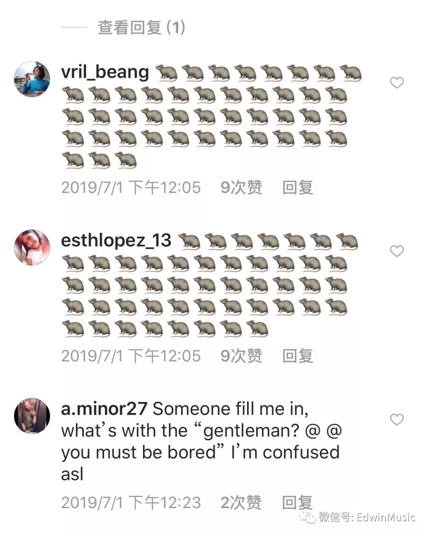Like a.minor27's comment with heart icon

(x=396, y=419)
